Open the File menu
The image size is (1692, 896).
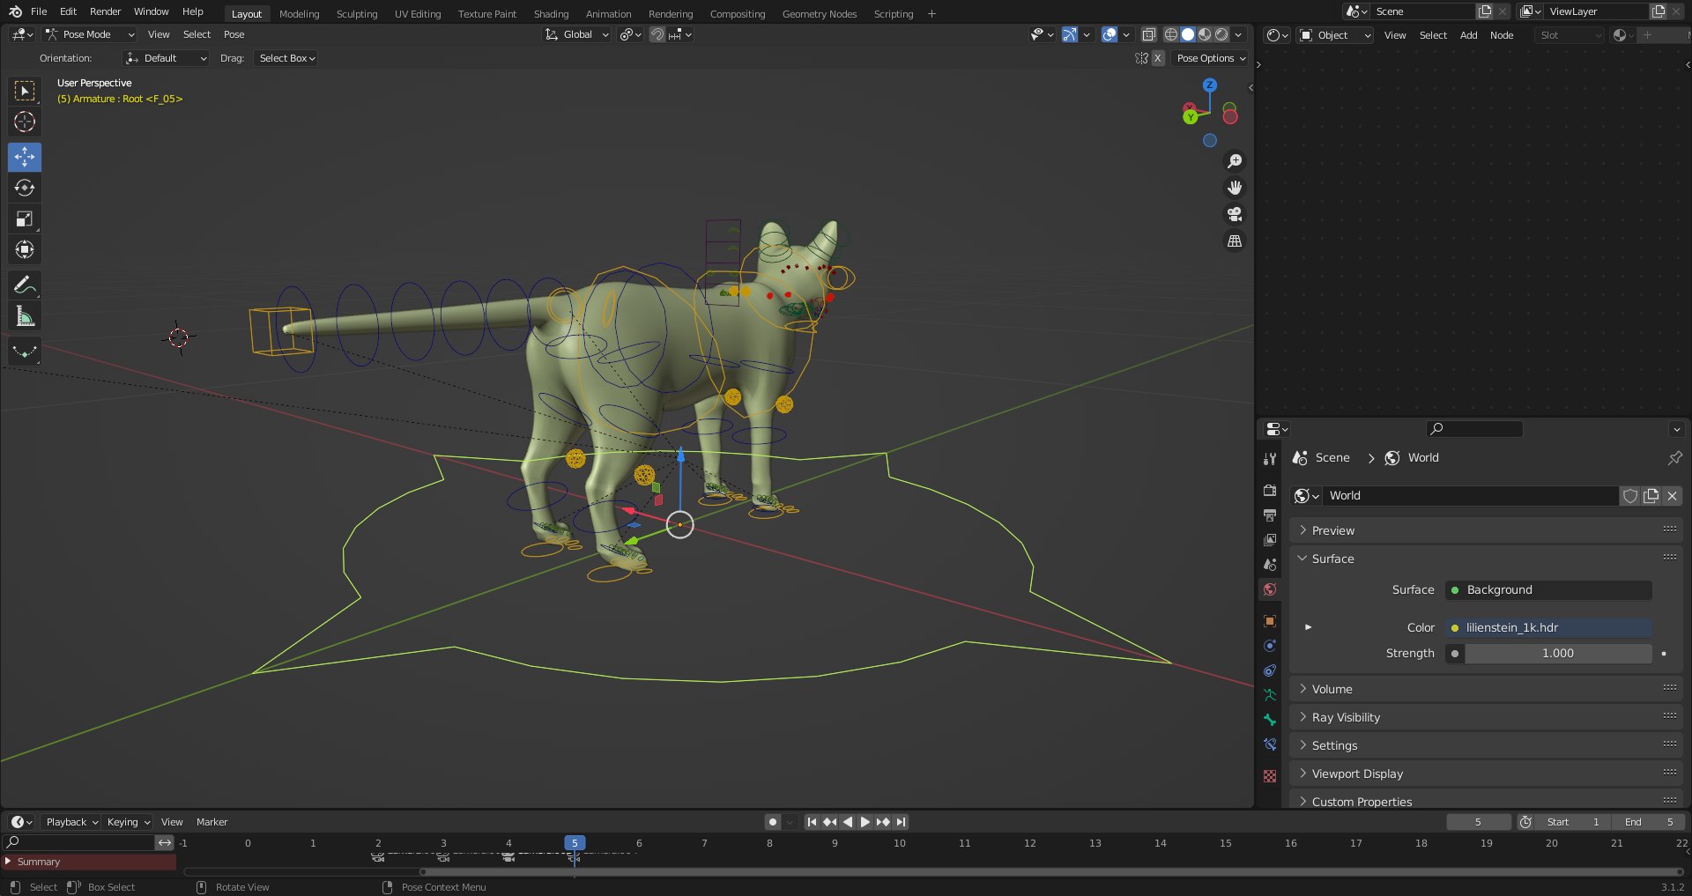tap(39, 11)
